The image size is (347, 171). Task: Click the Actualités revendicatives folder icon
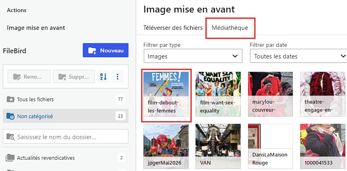(10, 158)
